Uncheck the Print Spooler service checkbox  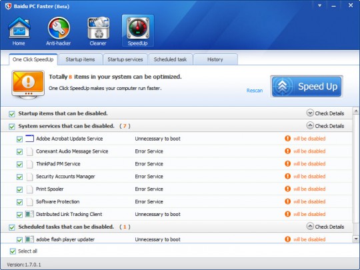pos(19,189)
